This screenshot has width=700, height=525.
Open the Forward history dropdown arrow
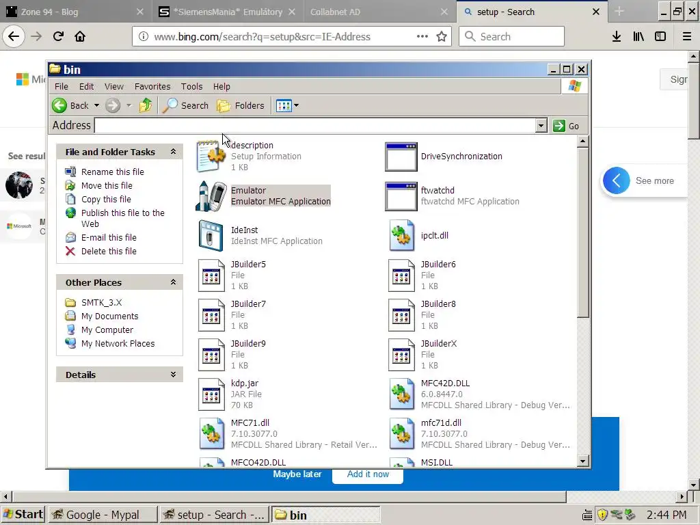129,106
